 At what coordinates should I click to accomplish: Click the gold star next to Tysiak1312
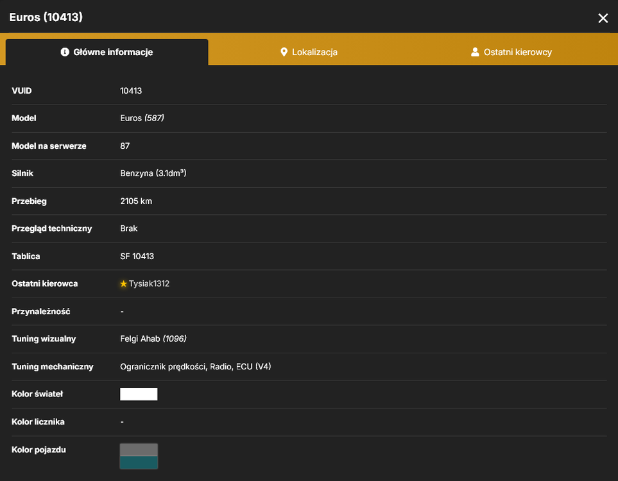click(x=123, y=283)
